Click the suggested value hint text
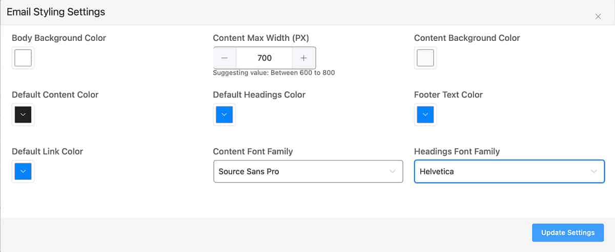Screen dimensions: 615x252 [274, 73]
